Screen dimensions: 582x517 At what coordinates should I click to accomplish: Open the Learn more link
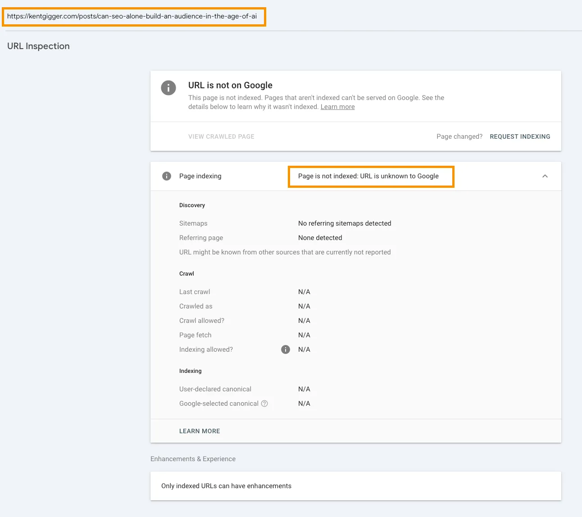337,107
